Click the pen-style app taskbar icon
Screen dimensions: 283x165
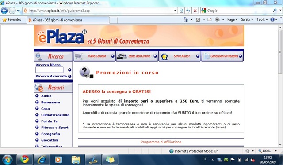coord(93,159)
